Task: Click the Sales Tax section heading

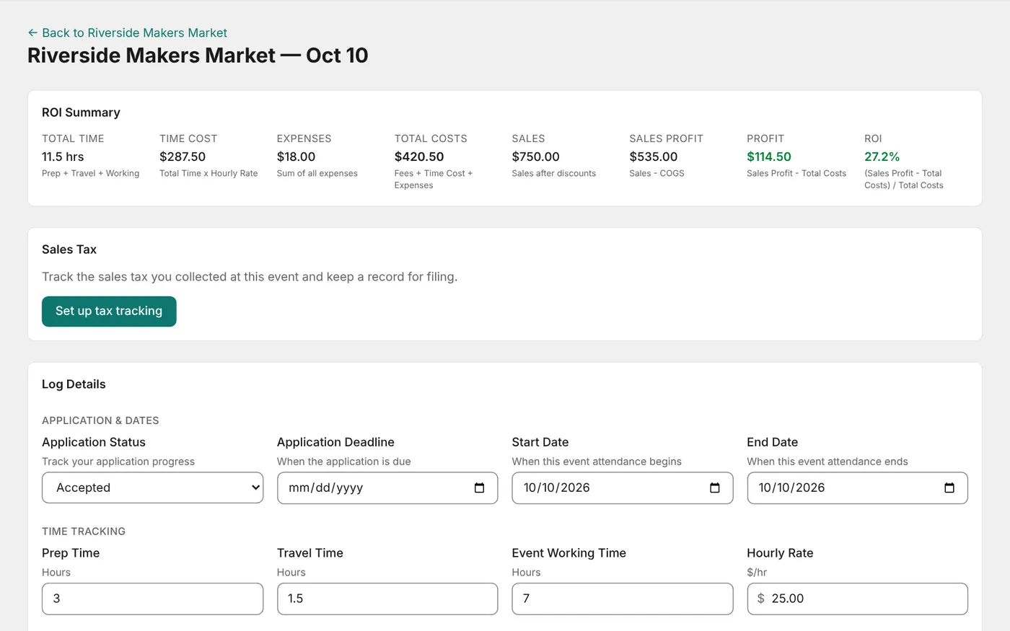Action: pos(69,250)
